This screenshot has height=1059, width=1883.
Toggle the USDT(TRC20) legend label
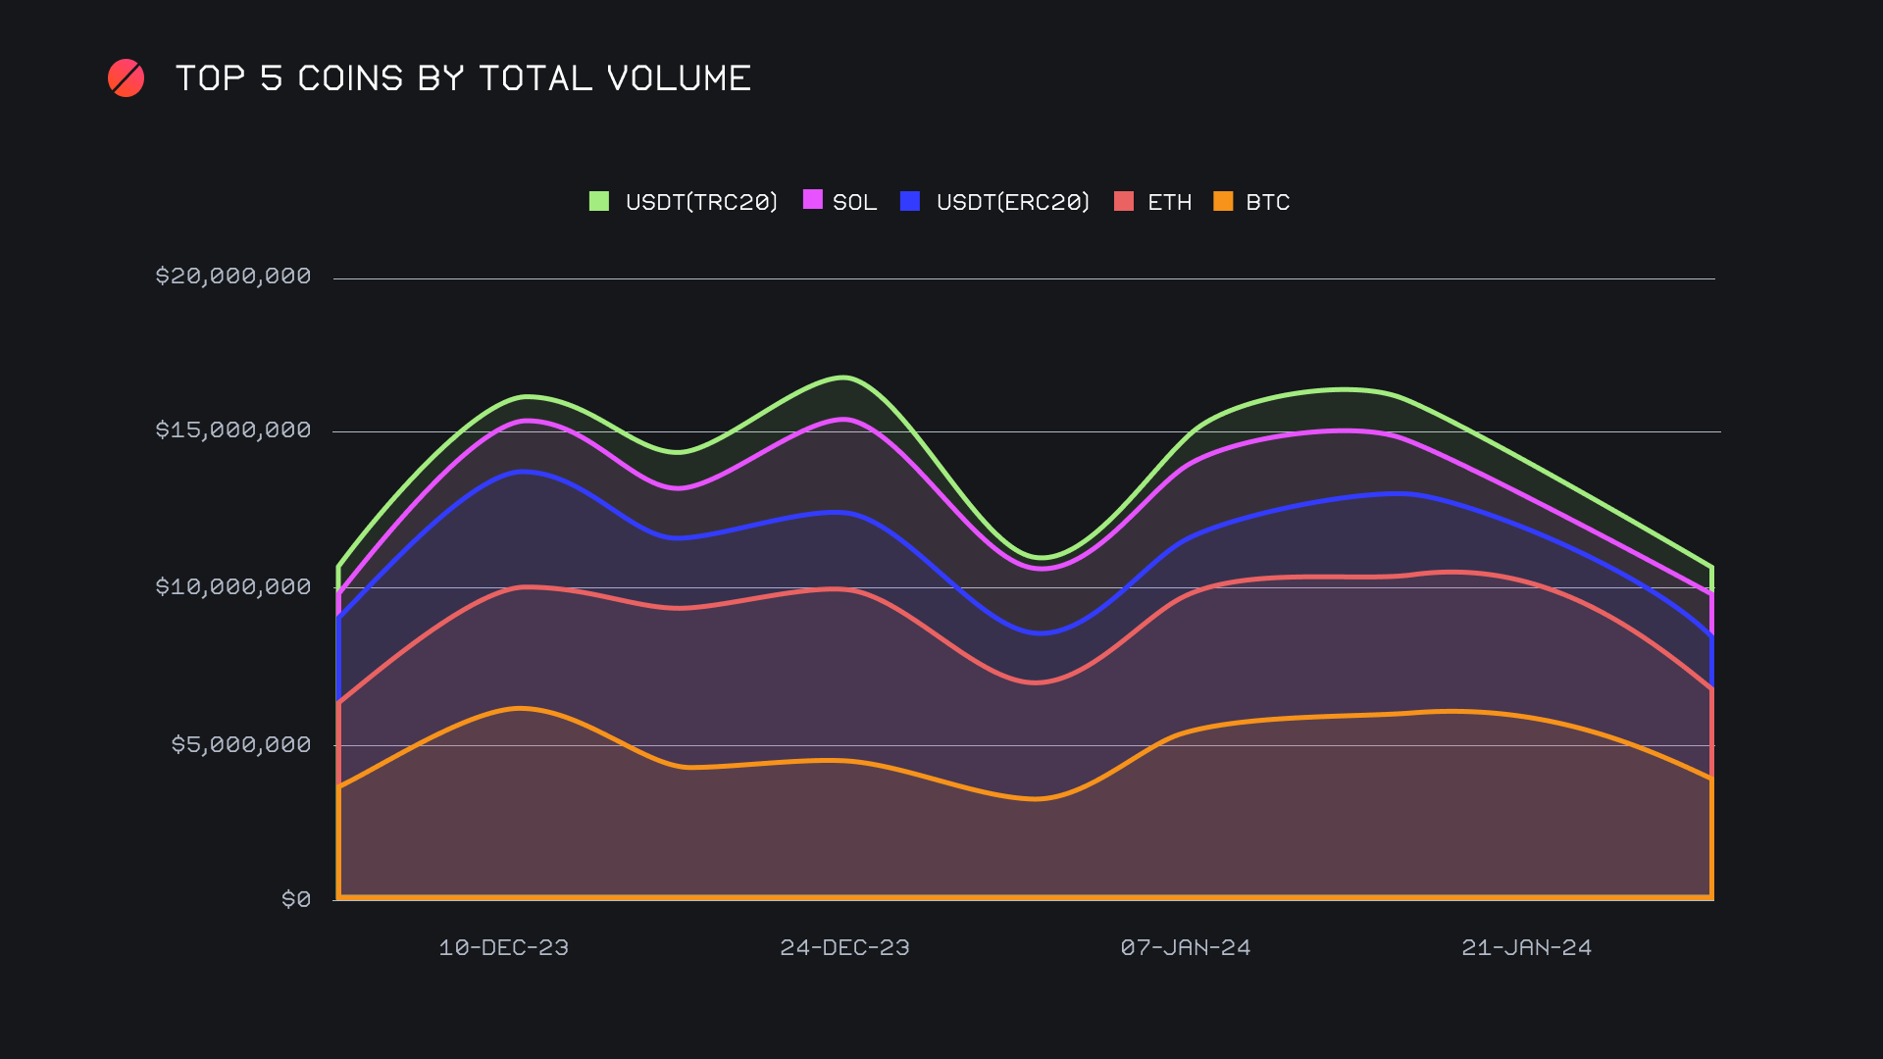[701, 202]
